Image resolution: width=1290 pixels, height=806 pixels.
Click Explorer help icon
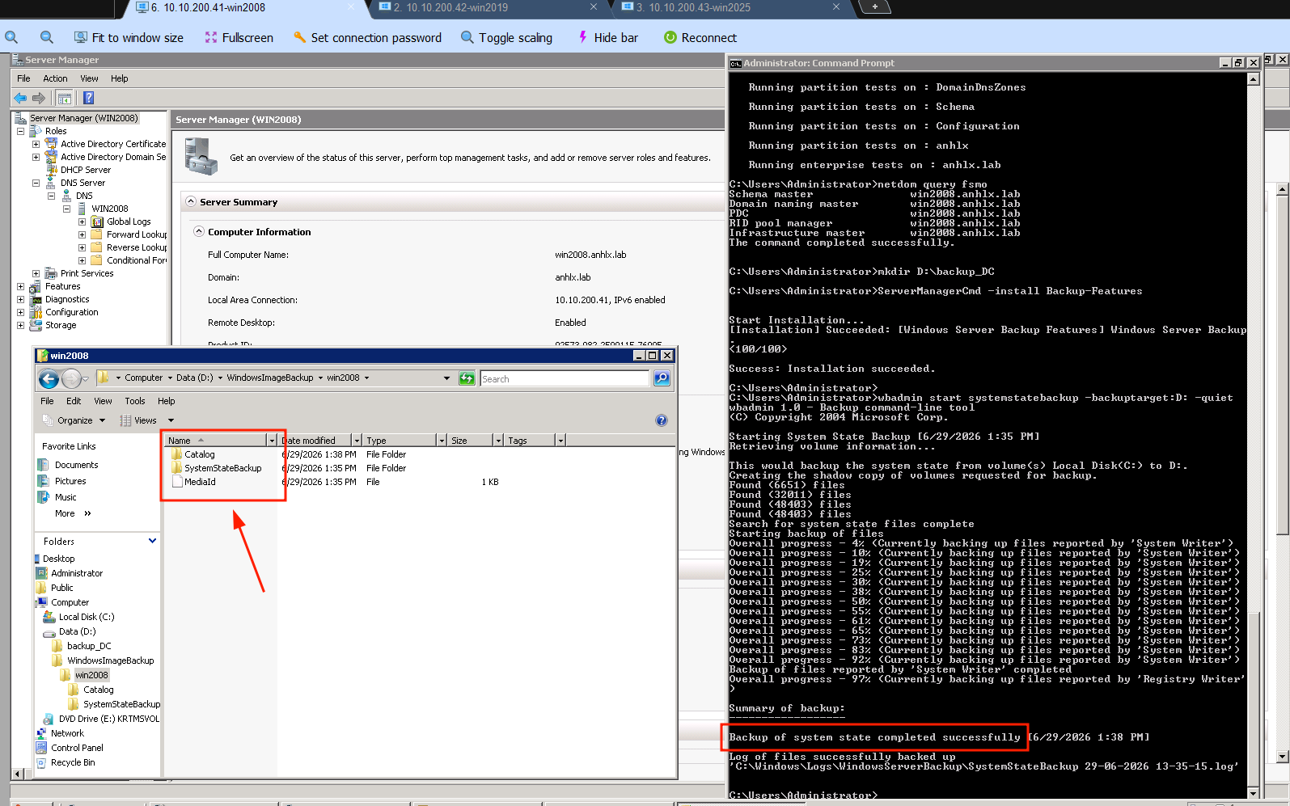point(662,420)
